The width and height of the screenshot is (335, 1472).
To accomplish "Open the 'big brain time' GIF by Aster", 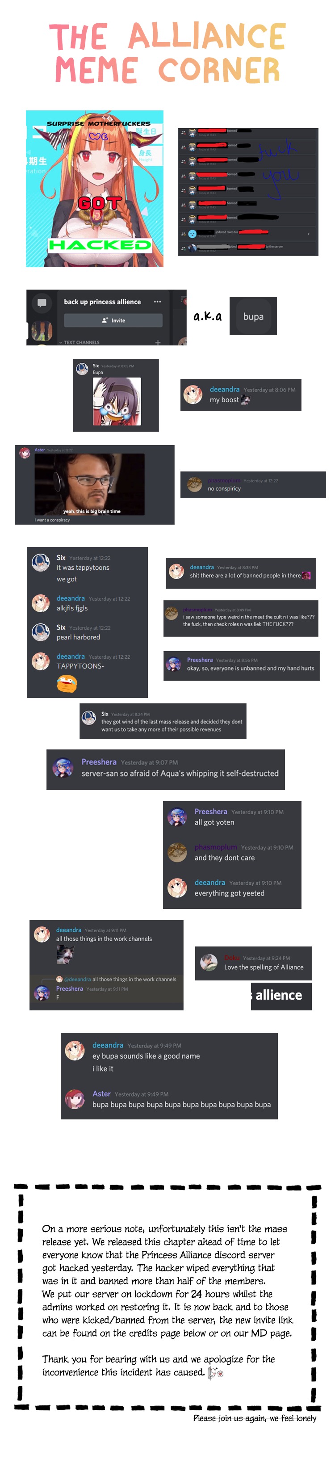I will [x=90, y=484].
